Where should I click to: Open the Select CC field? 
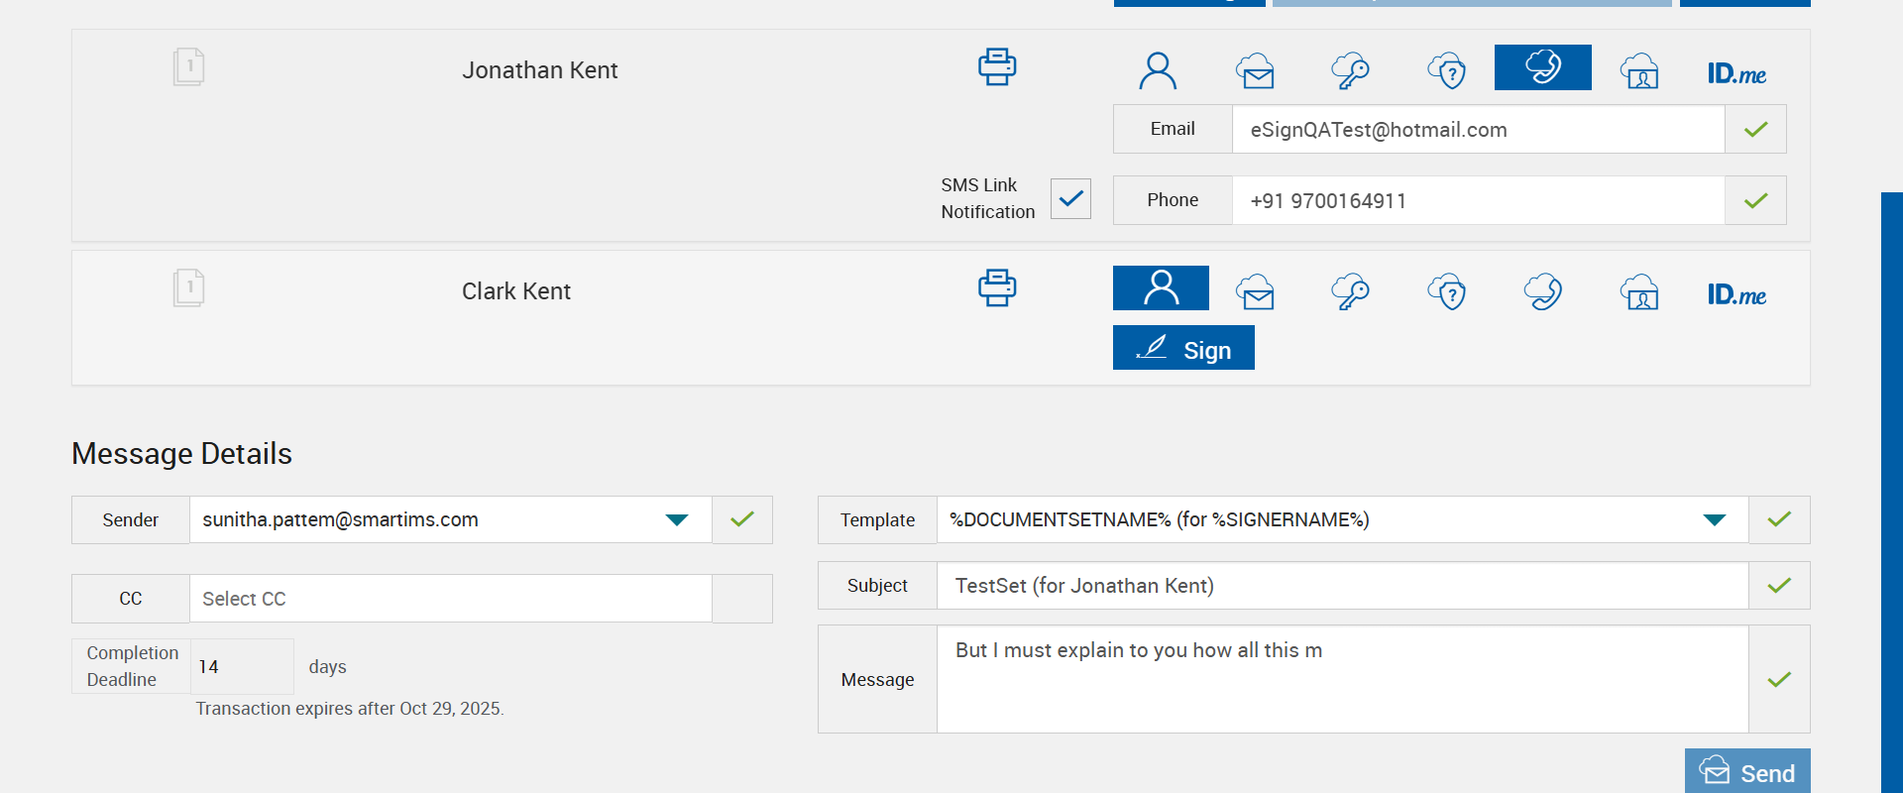450,599
